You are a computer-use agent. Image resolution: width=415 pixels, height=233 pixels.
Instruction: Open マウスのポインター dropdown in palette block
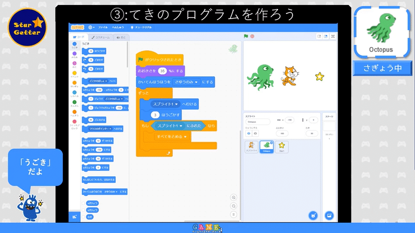(101, 129)
